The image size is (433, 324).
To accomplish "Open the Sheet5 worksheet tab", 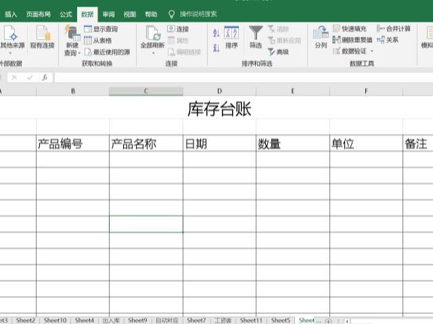I will point(281,321).
